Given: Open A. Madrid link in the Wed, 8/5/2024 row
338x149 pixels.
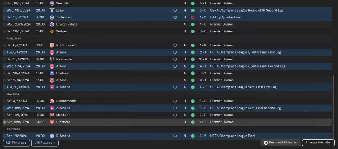Looking at the screenshot, I should pos(63,108).
